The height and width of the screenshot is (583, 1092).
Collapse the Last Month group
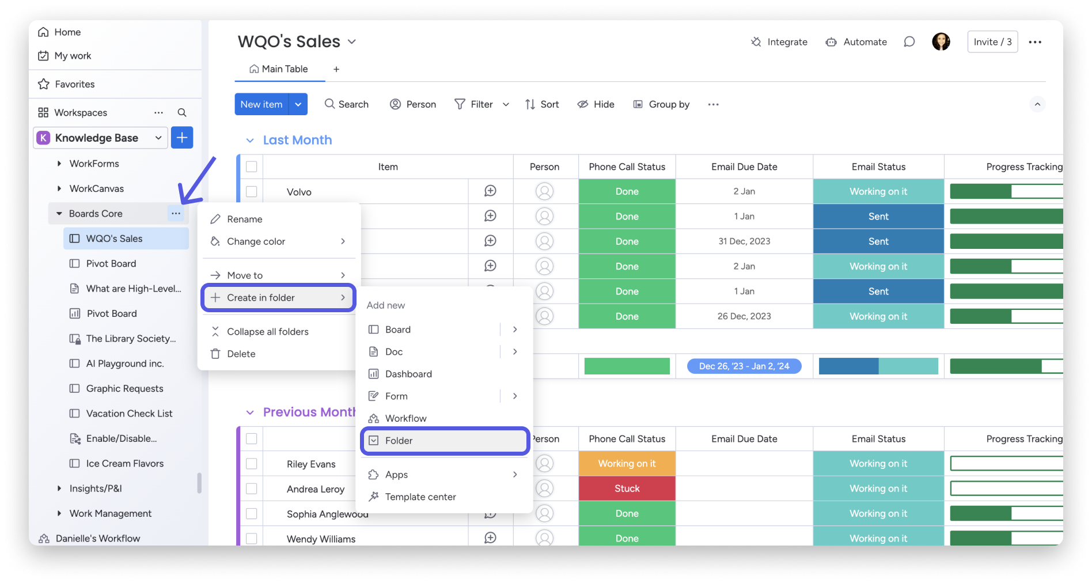click(x=250, y=141)
